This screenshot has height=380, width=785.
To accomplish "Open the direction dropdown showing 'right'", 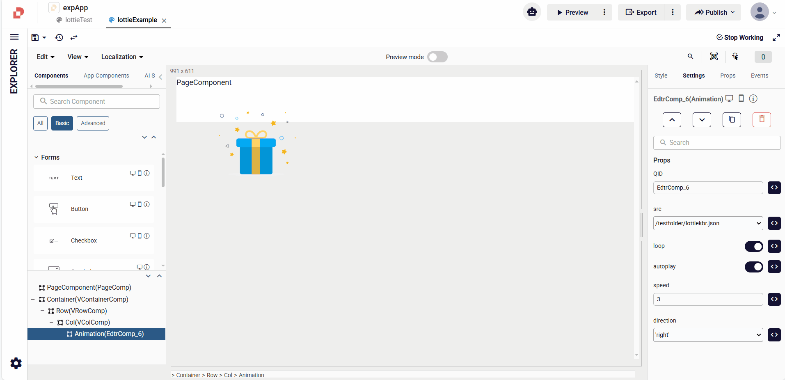I will click(708, 335).
